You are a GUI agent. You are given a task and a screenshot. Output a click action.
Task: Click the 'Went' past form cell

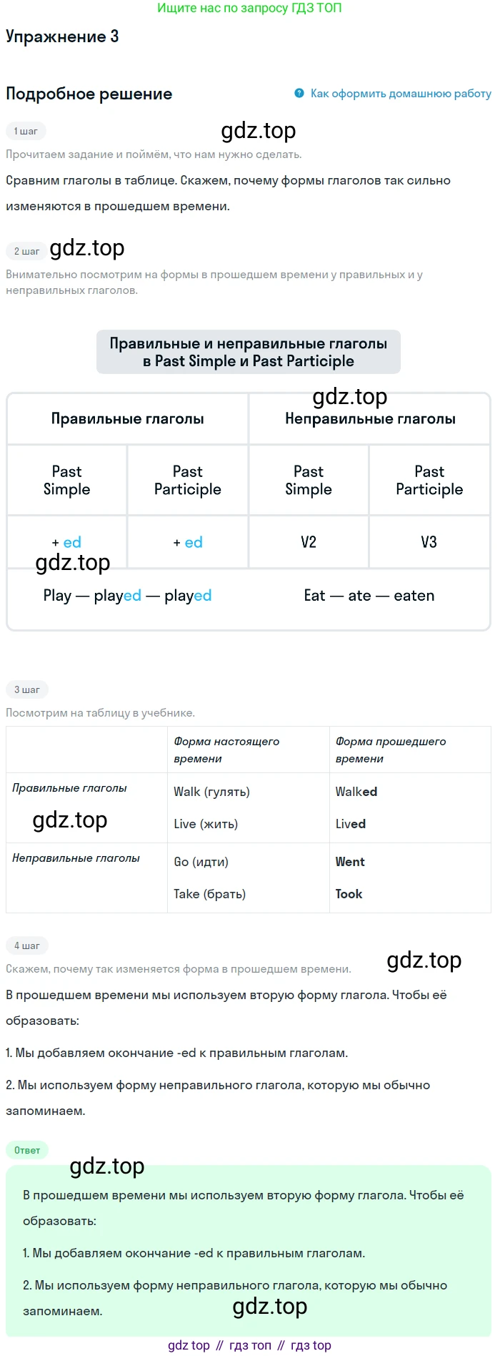point(350,861)
